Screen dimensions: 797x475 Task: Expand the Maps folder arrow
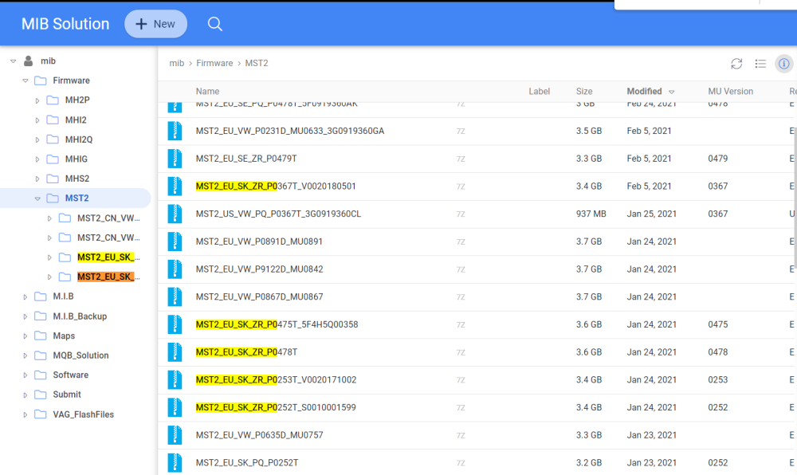click(26, 336)
